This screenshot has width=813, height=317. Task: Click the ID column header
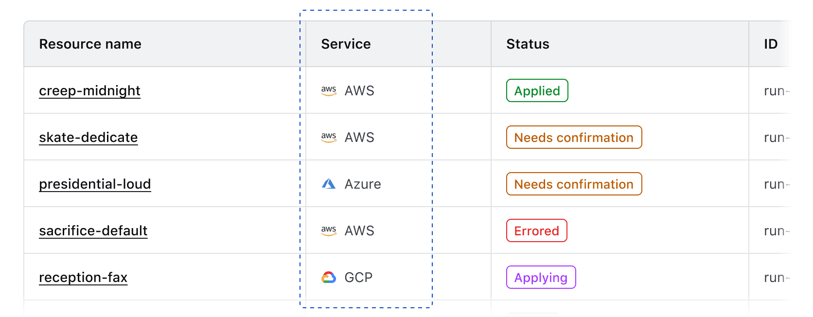pos(771,44)
